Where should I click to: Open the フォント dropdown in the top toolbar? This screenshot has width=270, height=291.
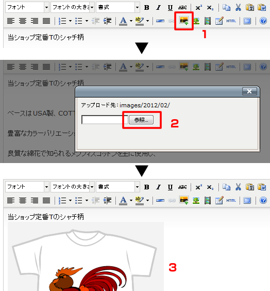point(27,7)
